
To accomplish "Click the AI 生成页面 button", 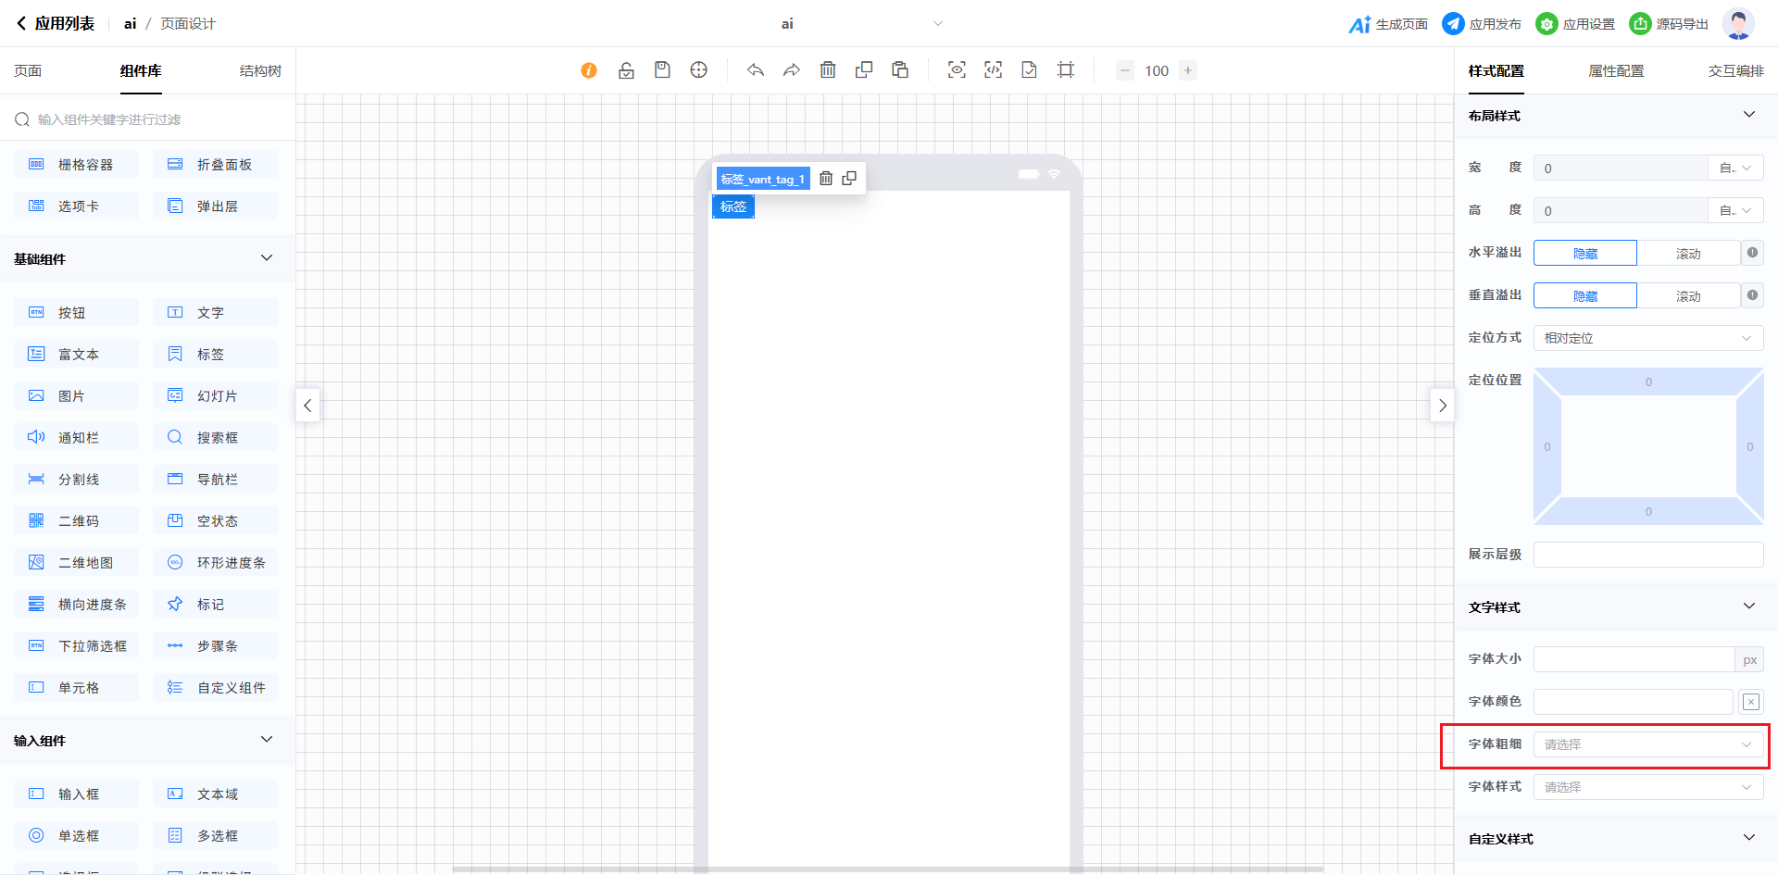I will coord(1388,24).
